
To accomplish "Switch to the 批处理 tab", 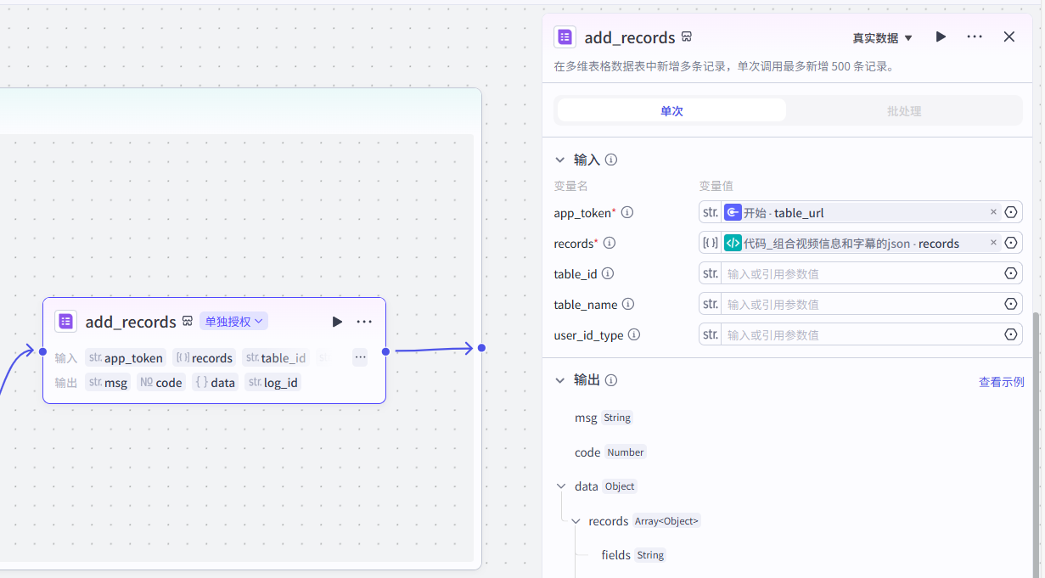I will [x=903, y=111].
